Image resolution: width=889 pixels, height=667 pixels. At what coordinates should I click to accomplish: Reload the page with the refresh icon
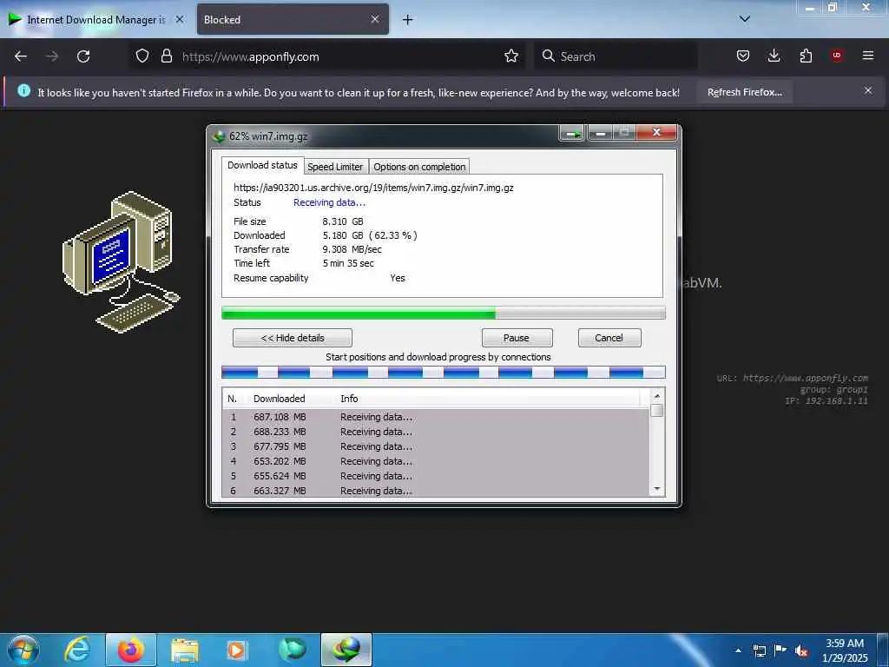[x=83, y=56]
